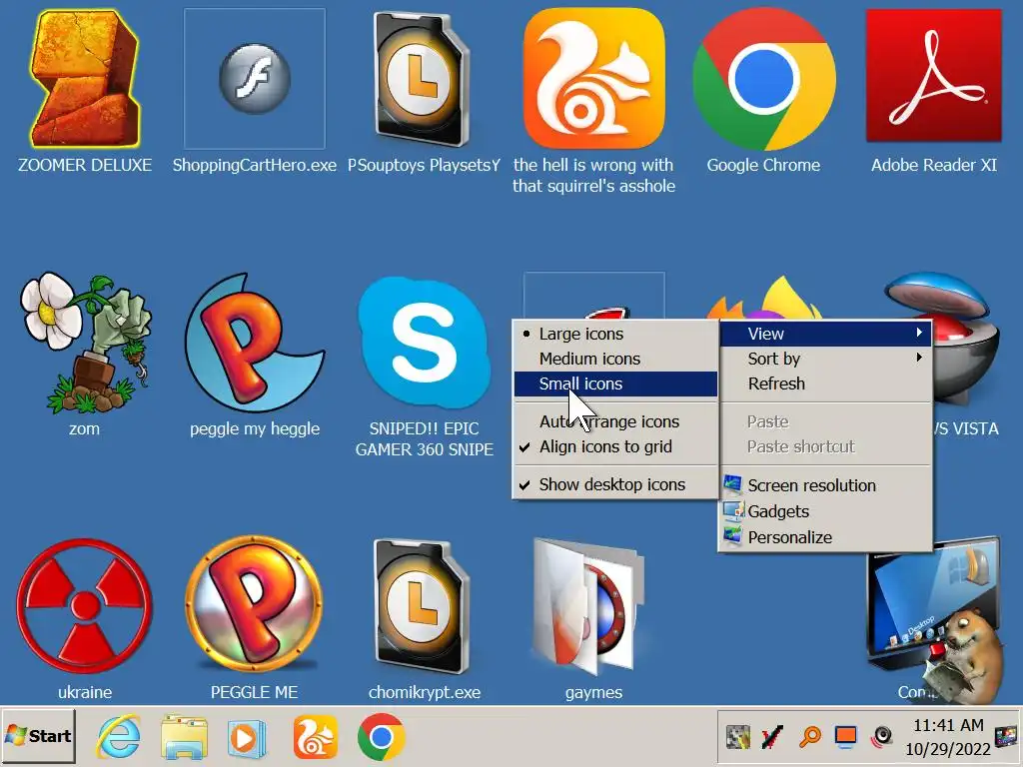Viewport: 1023px width, 767px height.
Task: Click the speaker volume tray icon
Action: [882, 737]
